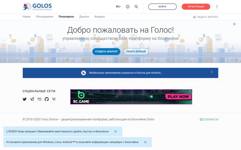Open the install application notification text
This screenshot has height=150, width=241.
pyautogui.click(x=72, y=142)
